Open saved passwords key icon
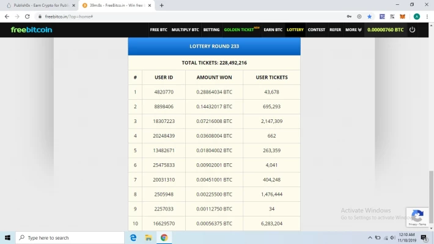This screenshot has height=244, width=434. click(349, 17)
